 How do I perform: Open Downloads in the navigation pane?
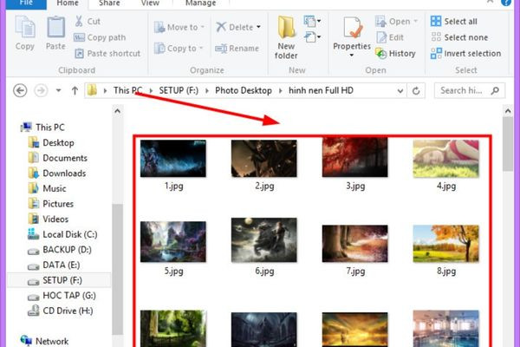pos(57,173)
